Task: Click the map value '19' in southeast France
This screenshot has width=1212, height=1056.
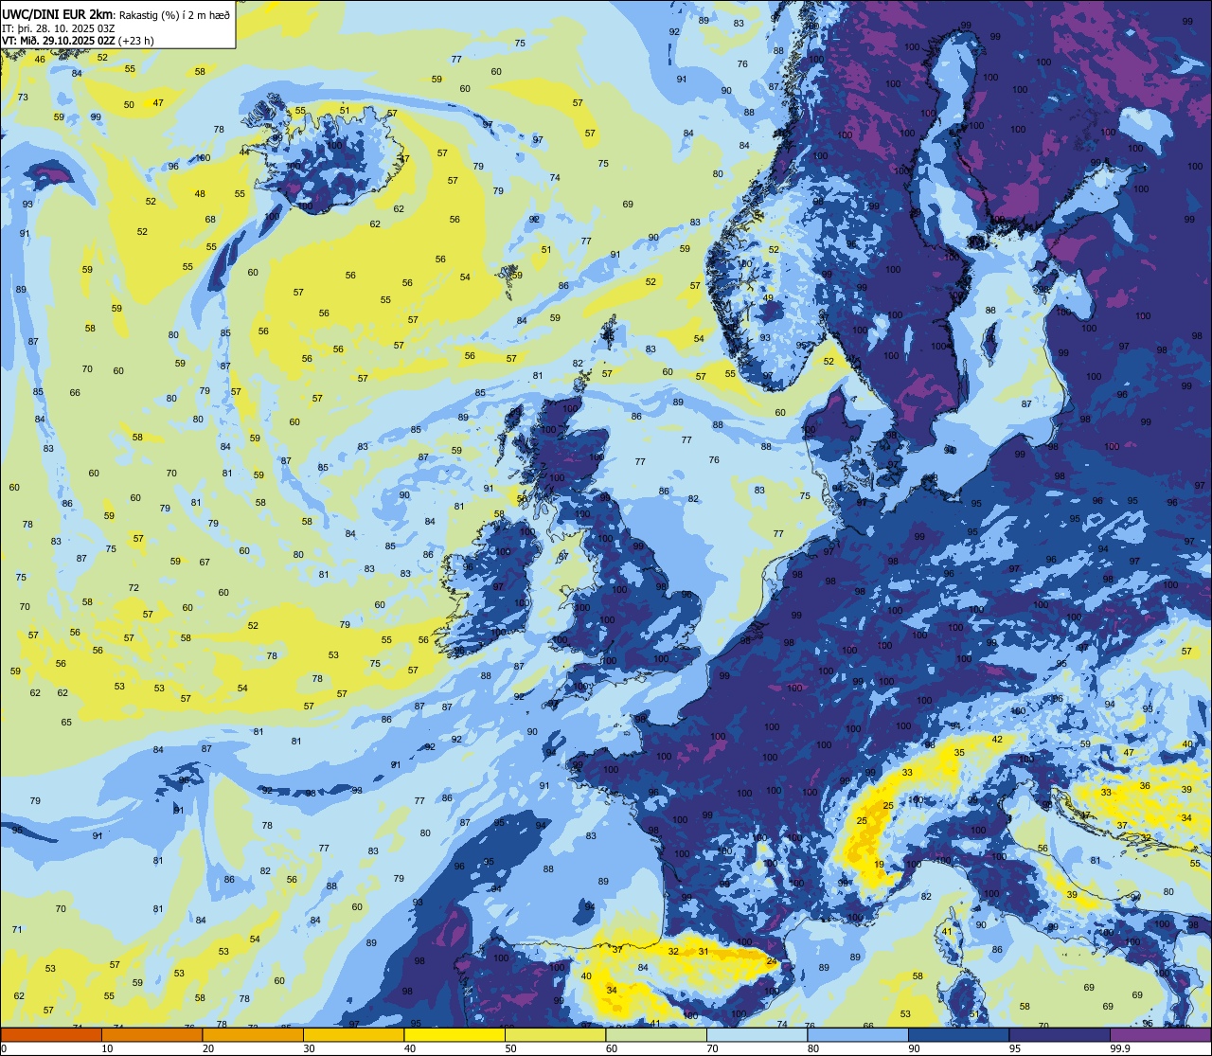Action: tap(880, 865)
